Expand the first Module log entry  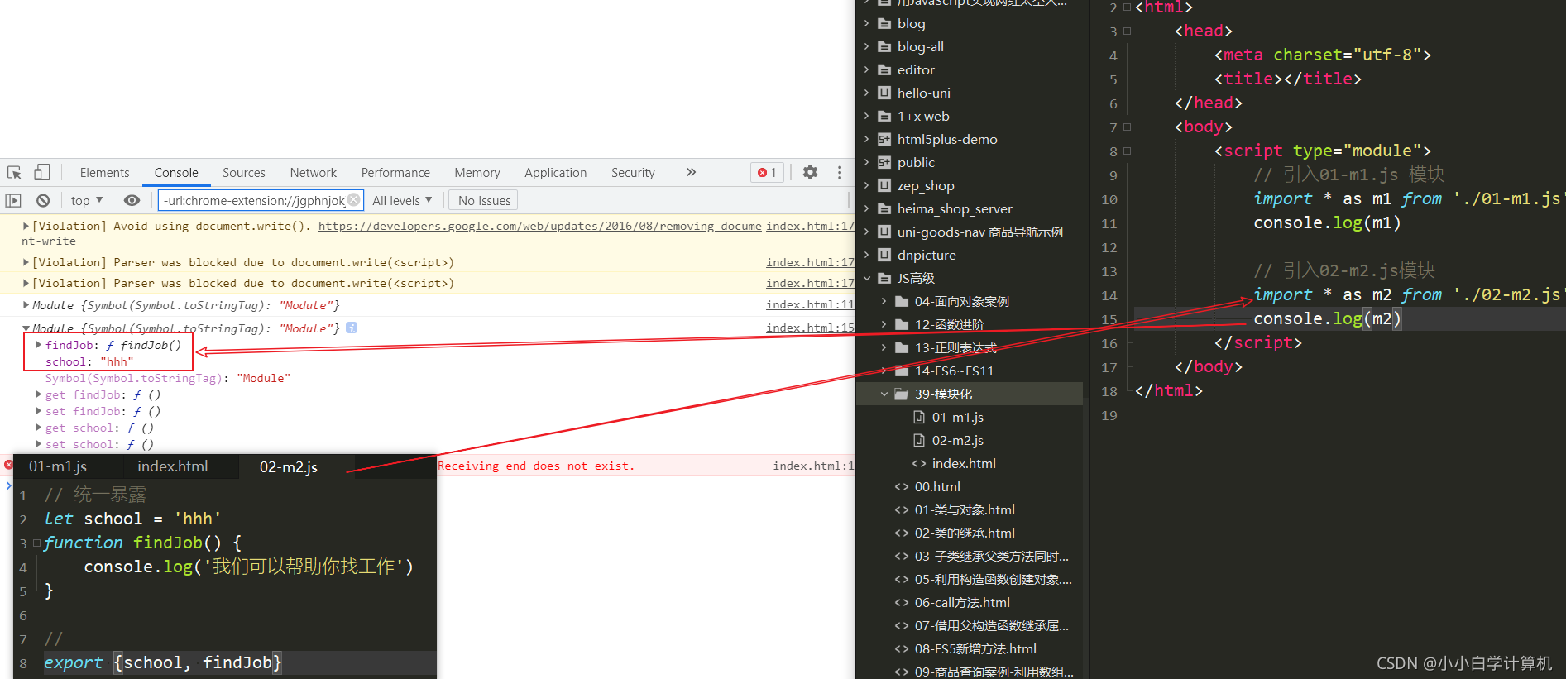[x=26, y=304]
